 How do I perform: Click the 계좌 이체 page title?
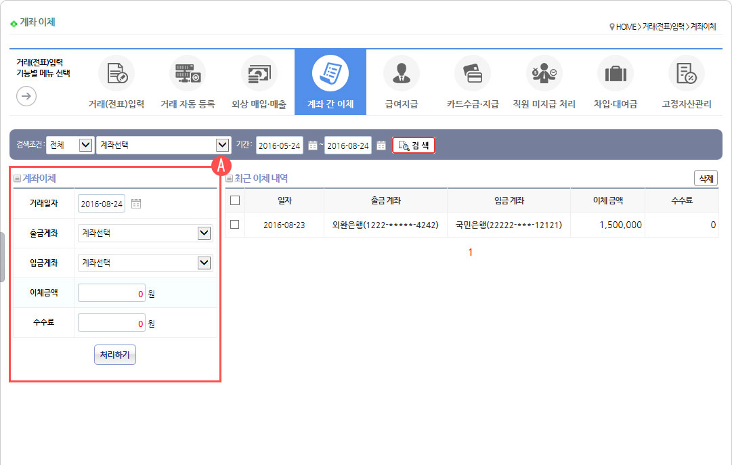pyautogui.click(x=37, y=22)
